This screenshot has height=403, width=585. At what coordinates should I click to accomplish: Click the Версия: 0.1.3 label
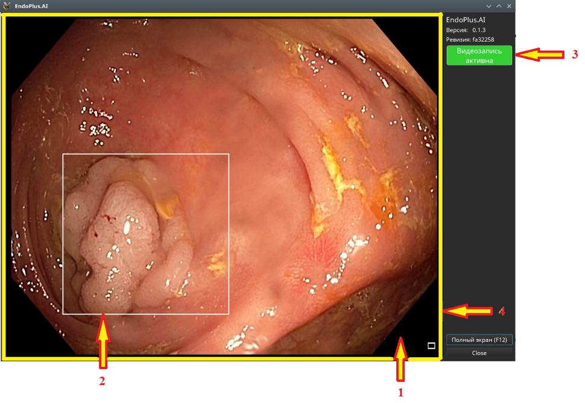point(466,30)
